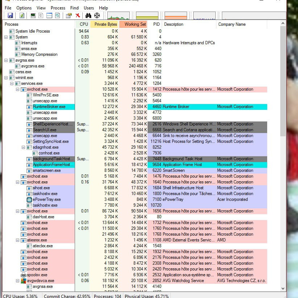Select the Memory Compression process row
Image resolution: width=298 pixels, height=298 pixels.
coord(135,54)
